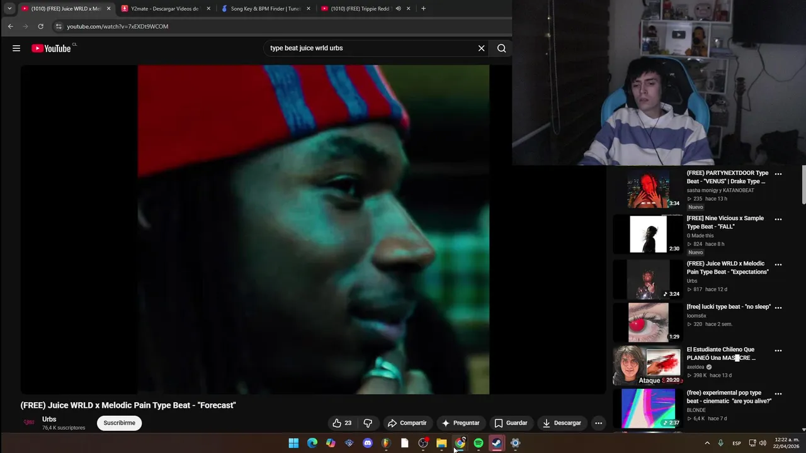Open the 'Expectations' video title link
The width and height of the screenshot is (806, 453).
[x=728, y=267]
